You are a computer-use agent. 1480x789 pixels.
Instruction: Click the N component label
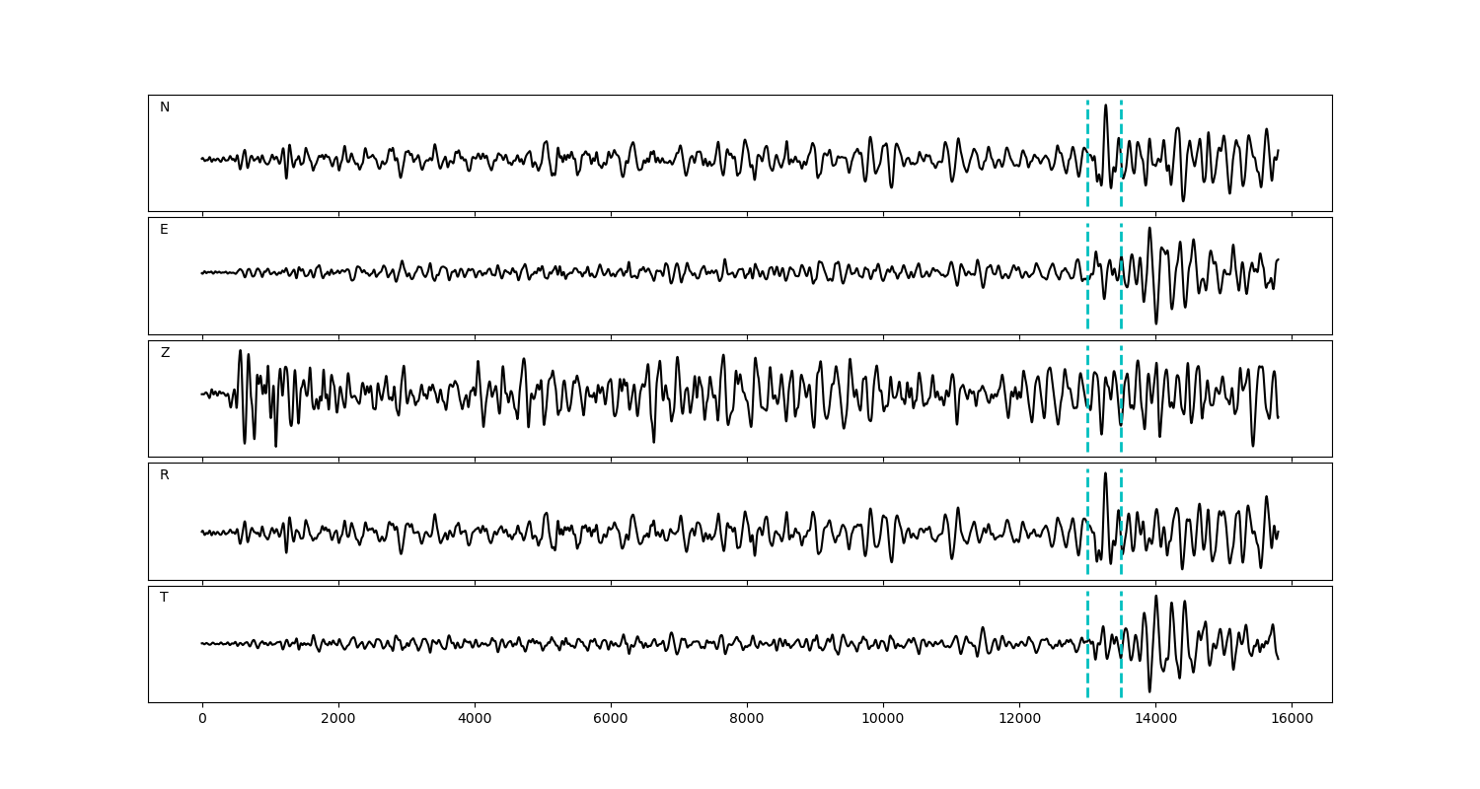(x=165, y=108)
